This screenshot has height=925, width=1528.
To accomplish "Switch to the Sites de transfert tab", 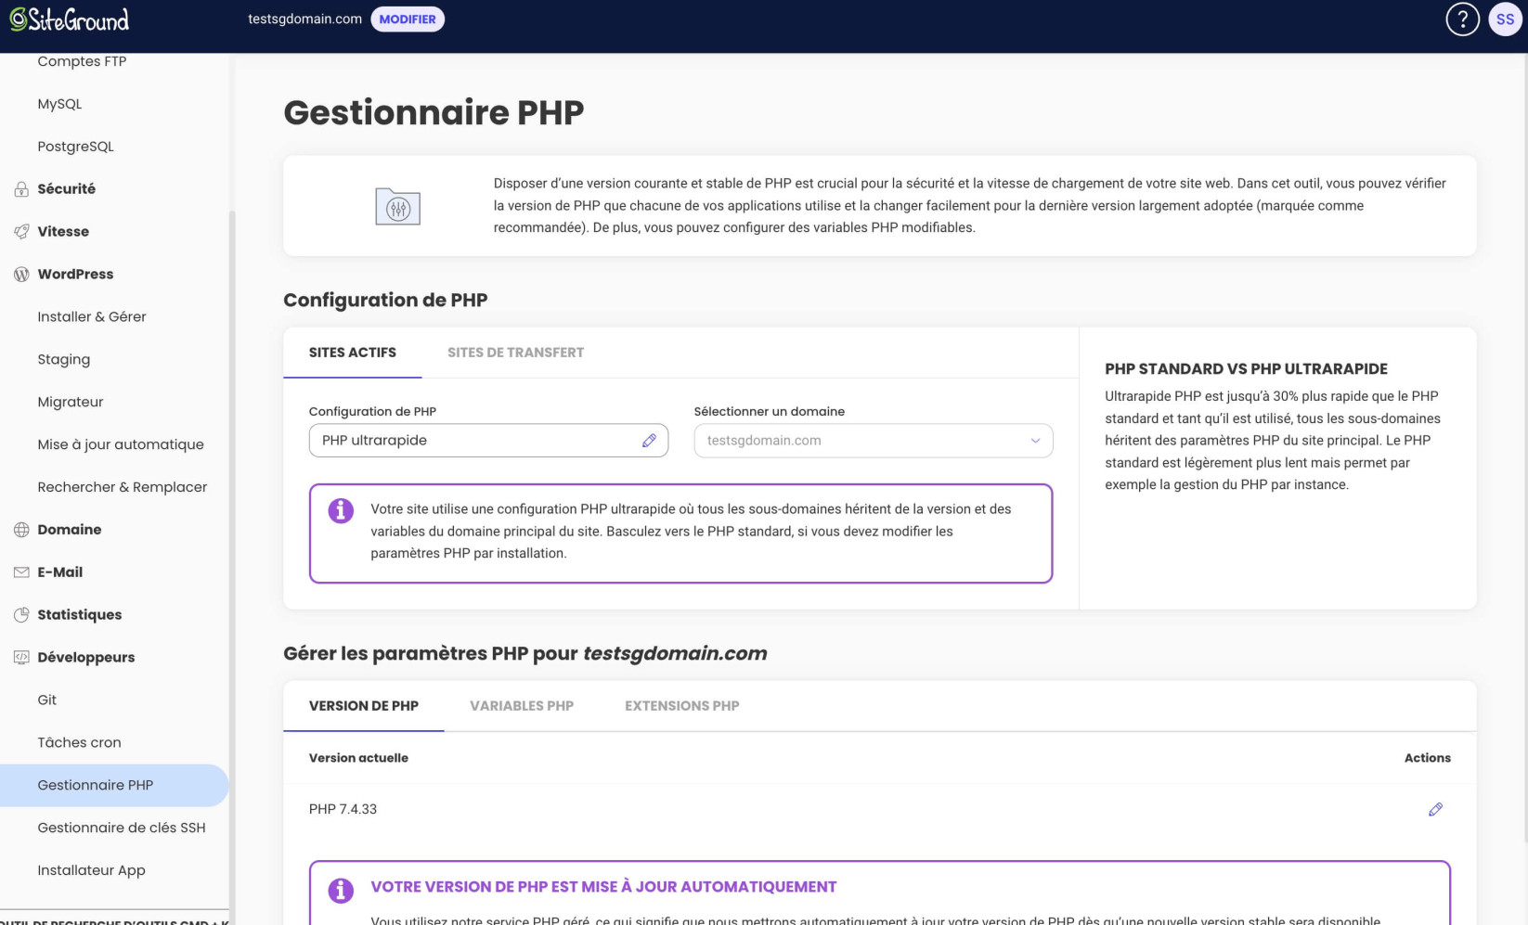I will [515, 353].
